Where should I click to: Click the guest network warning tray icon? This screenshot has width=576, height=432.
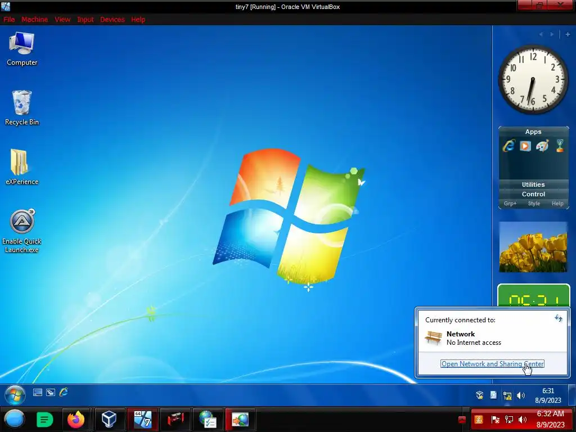[x=507, y=395]
